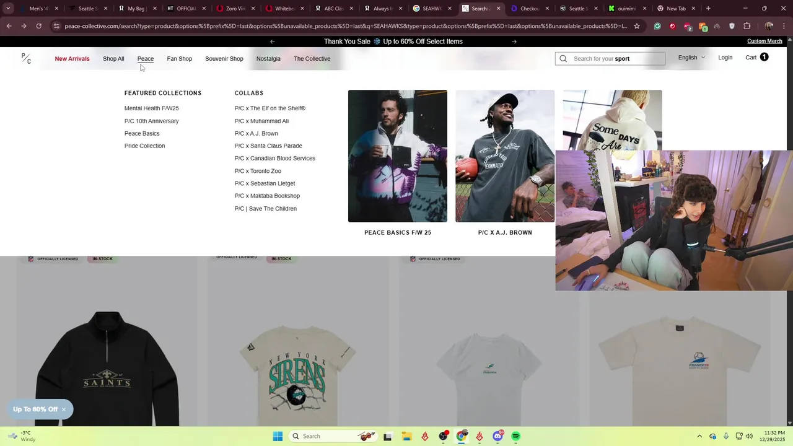Open P/C x A.J. Brown text link
Viewport: 793px width, 446px height.
256,134
